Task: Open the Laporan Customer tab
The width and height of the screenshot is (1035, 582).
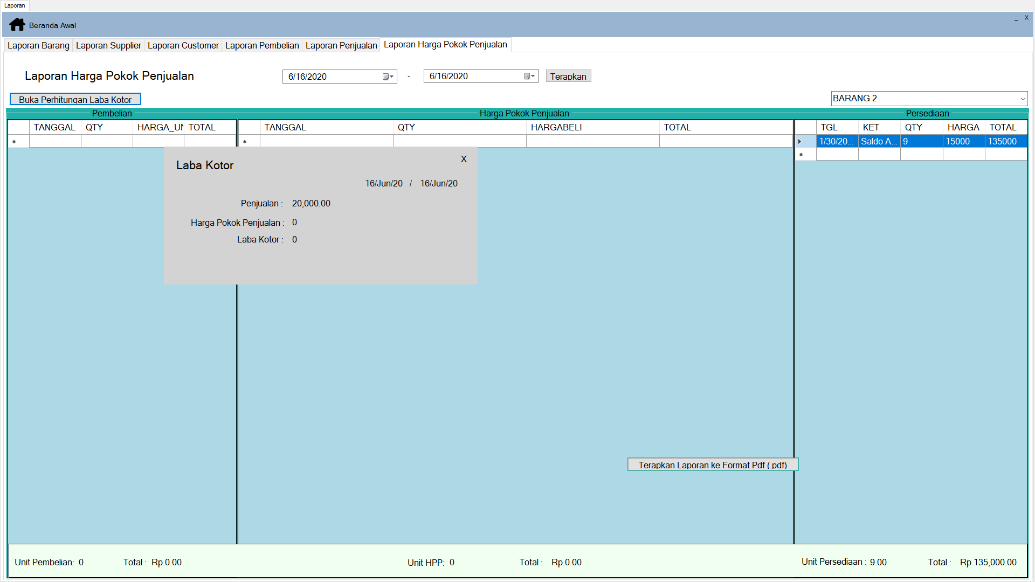Action: click(x=183, y=45)
